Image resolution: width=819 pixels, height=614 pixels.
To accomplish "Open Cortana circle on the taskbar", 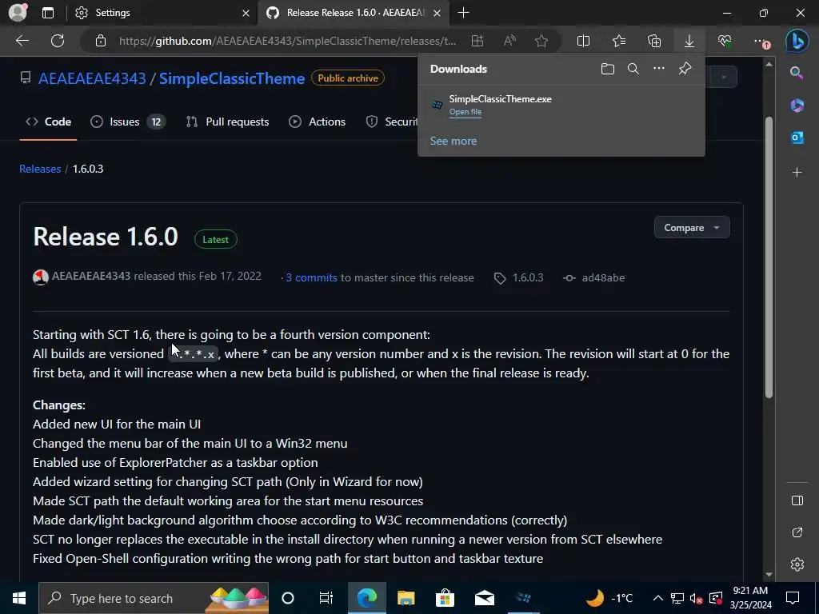I will coord(288,598).
